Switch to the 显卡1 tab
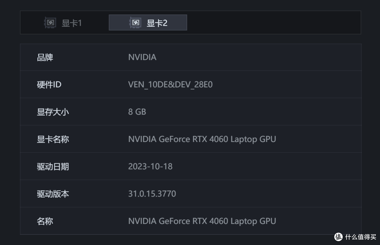The height and width of the screenshot is (245, 380). coord(63,22)
